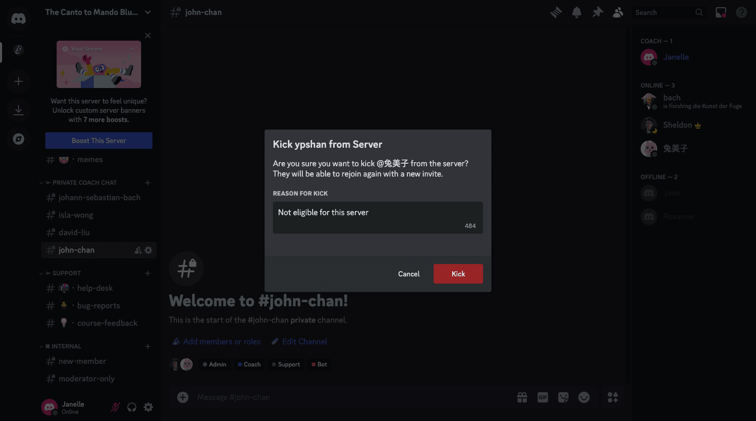Open Help question mark icon

(x=742, y=12)
